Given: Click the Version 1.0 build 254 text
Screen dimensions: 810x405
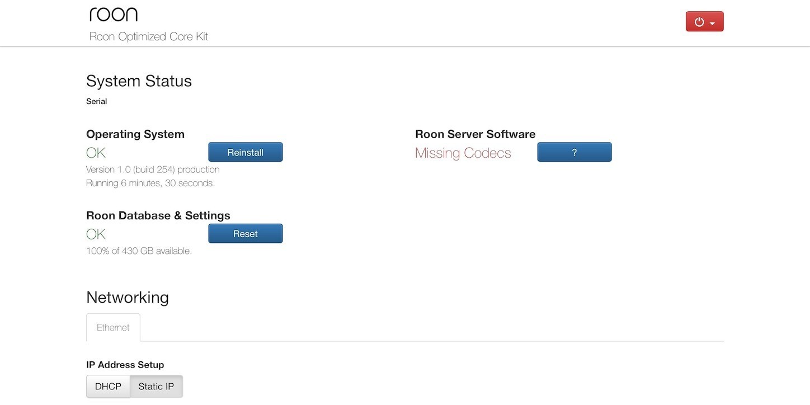Looking at the screenshot, I should [x=153, y=169].
